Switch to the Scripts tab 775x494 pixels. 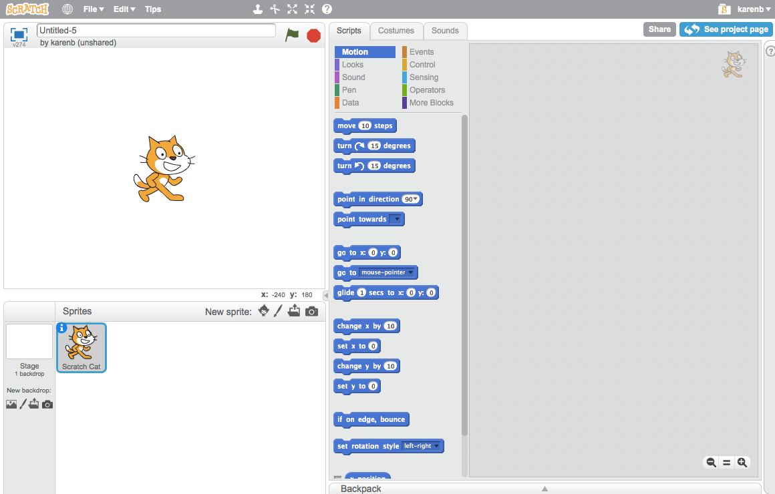(349, 31)
